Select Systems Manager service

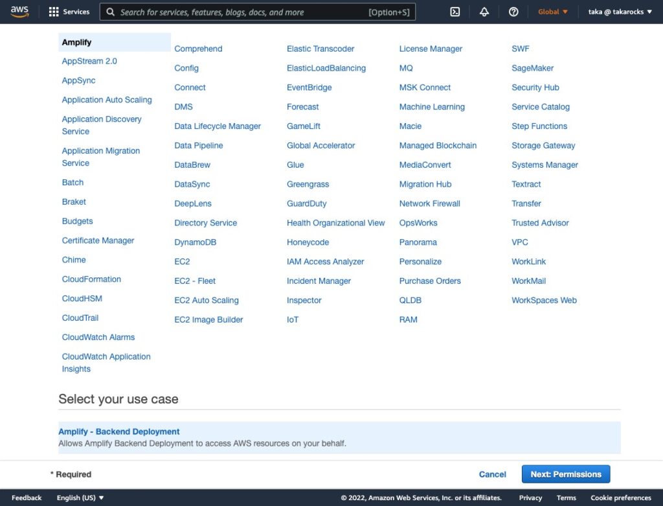click(x=545, y=165)
